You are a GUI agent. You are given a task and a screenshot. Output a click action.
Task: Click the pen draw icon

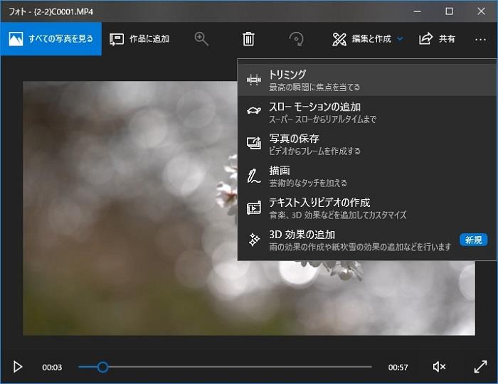(x=254, y=176)
